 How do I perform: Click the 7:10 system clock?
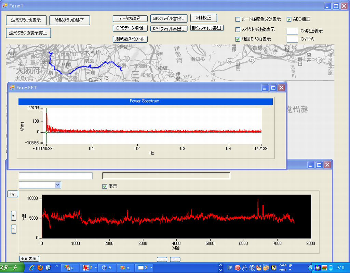click(x=340, y=268)
